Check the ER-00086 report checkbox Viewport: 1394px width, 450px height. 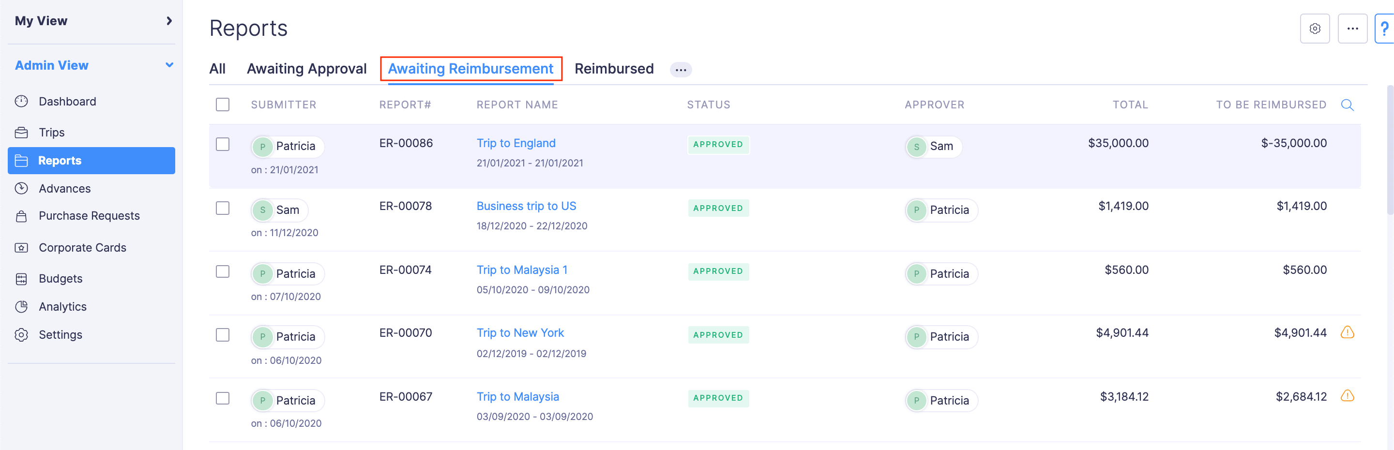[223, 144]
